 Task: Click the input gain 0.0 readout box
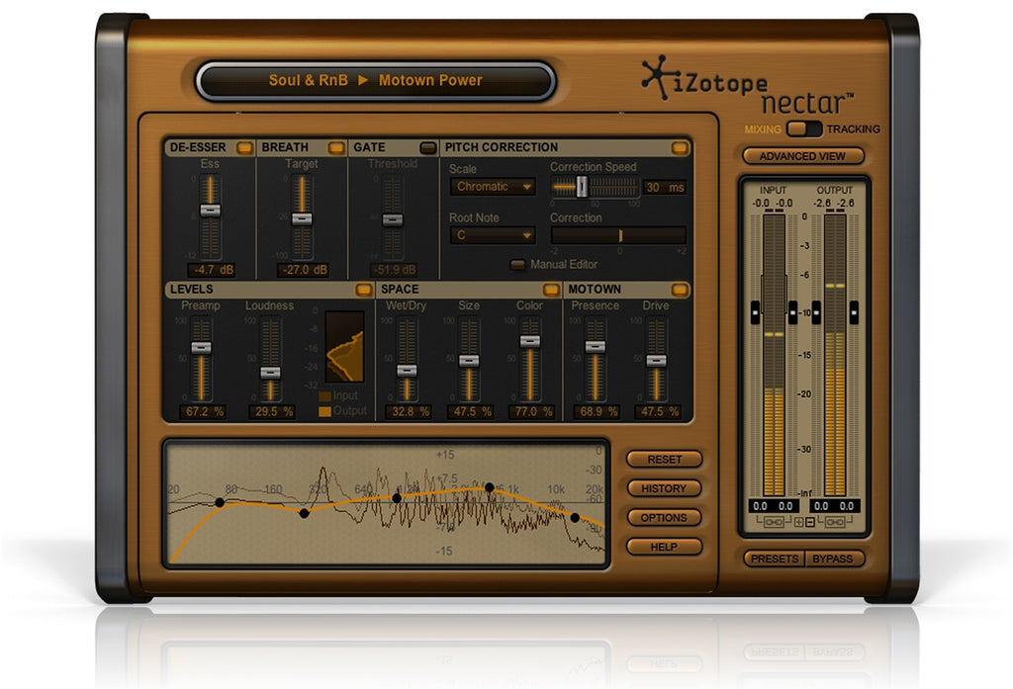point(774,506)
